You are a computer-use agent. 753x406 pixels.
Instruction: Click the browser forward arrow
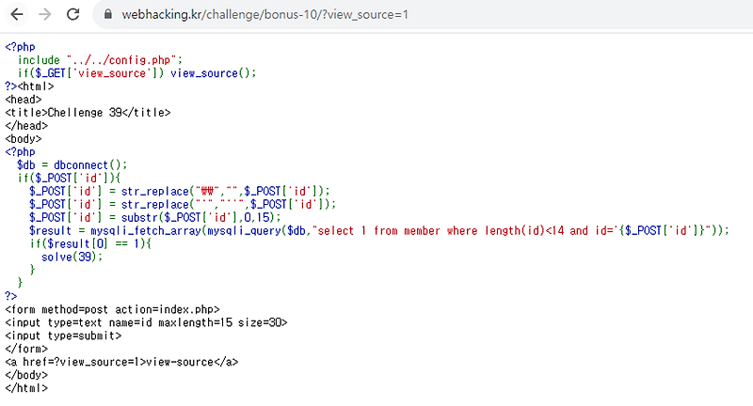(44, 14)
